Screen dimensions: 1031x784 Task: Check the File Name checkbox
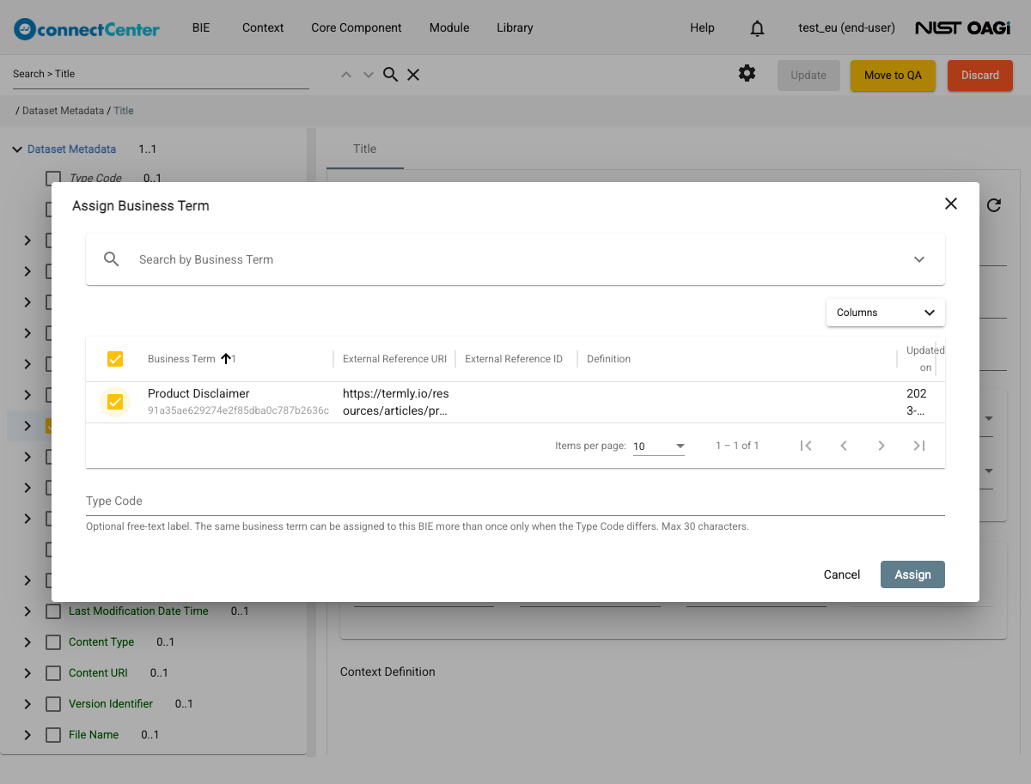[x=53, y=735]
